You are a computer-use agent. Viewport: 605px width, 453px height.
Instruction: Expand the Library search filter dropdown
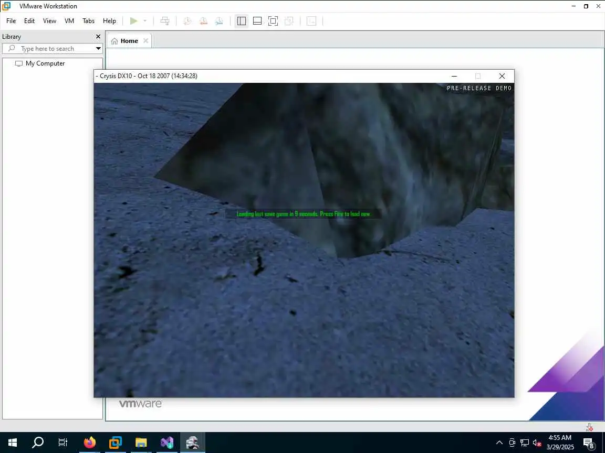pyautogui.click(x=98, y=49)
